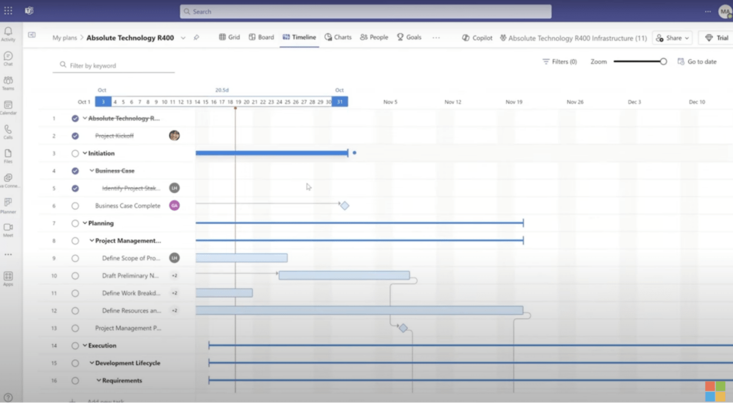733x403 pixels.
Task: Mark Execution task as complete
Action: [75, 346]
